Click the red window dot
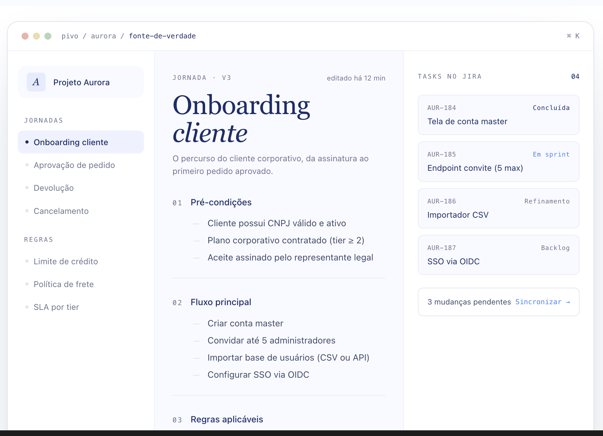This screenshot has height=436, width=603. tap(25, 36)
